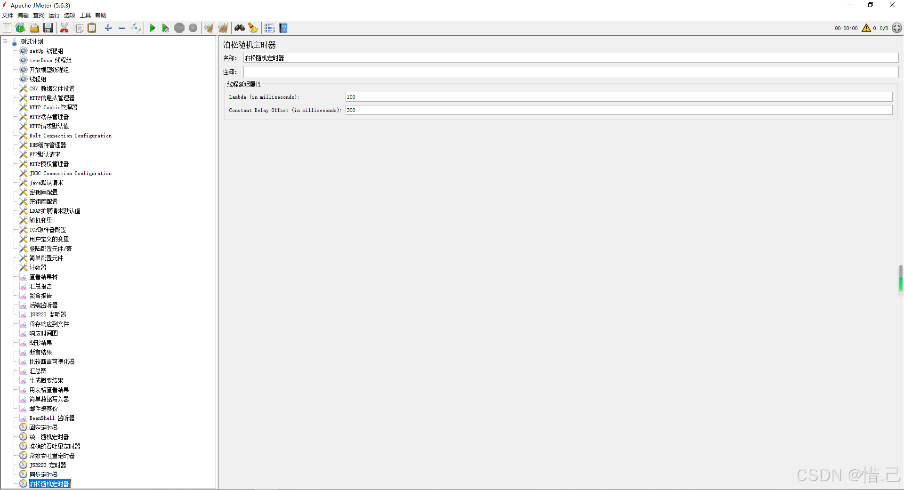
Task: Select the 查看结果树 listener
Action: coord(43,277)
